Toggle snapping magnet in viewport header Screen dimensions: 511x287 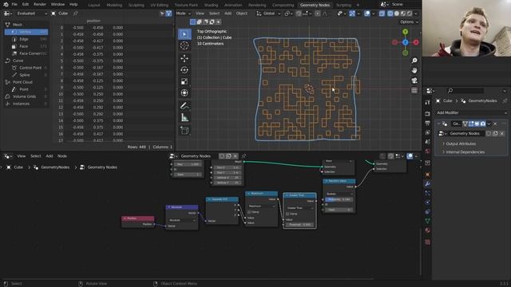point(299,14)
